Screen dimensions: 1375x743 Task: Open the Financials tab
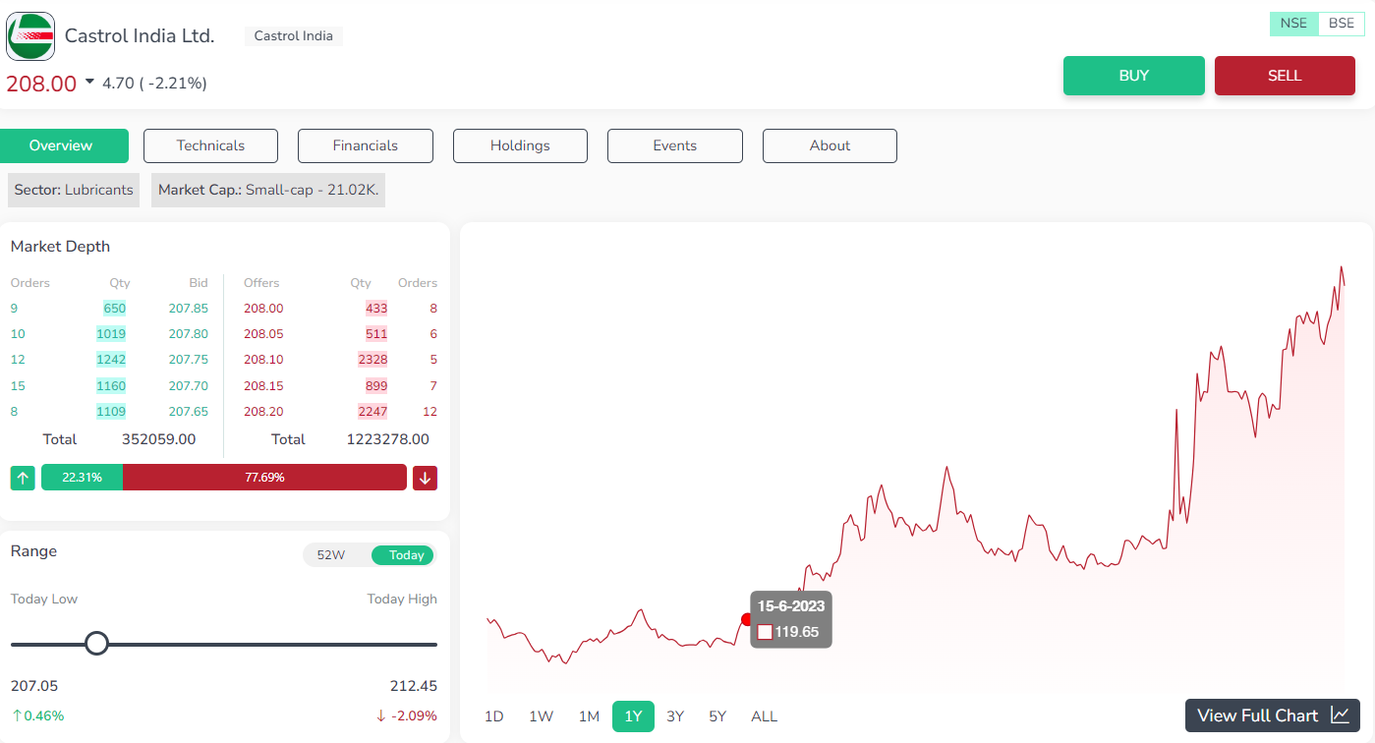click(x=366, y=145)
